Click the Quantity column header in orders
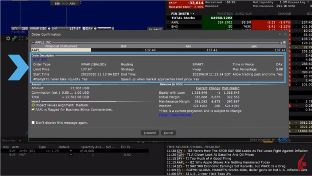Screen dimensions: 312x176 pyautogui.click(x=88, y=147)
